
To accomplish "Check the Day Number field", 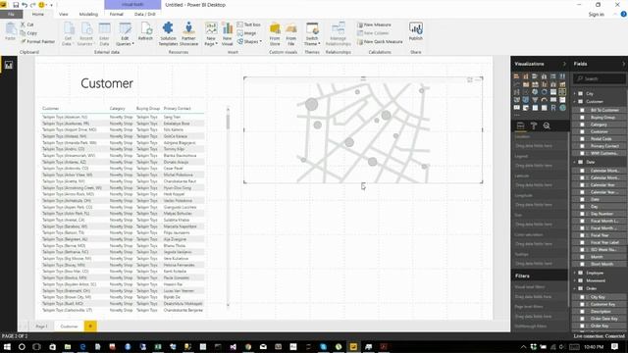I will point(582,214).
